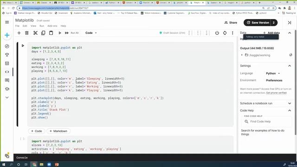Open the Windows Start button

point(3,165)
